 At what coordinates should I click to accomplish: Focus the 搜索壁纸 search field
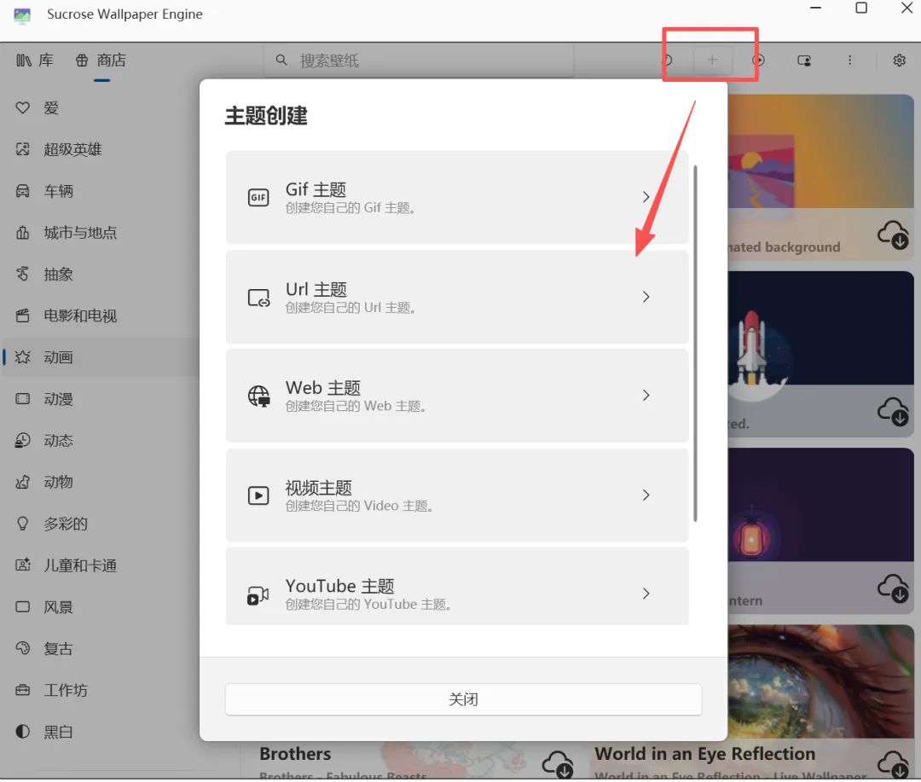[418, 61]
